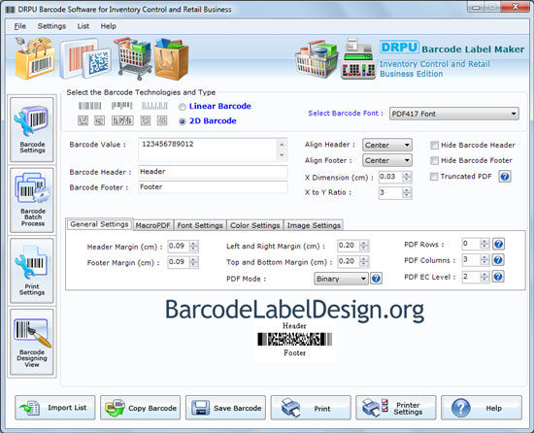Adjust the PDF Rows stepper

click(x=484, y=244)
